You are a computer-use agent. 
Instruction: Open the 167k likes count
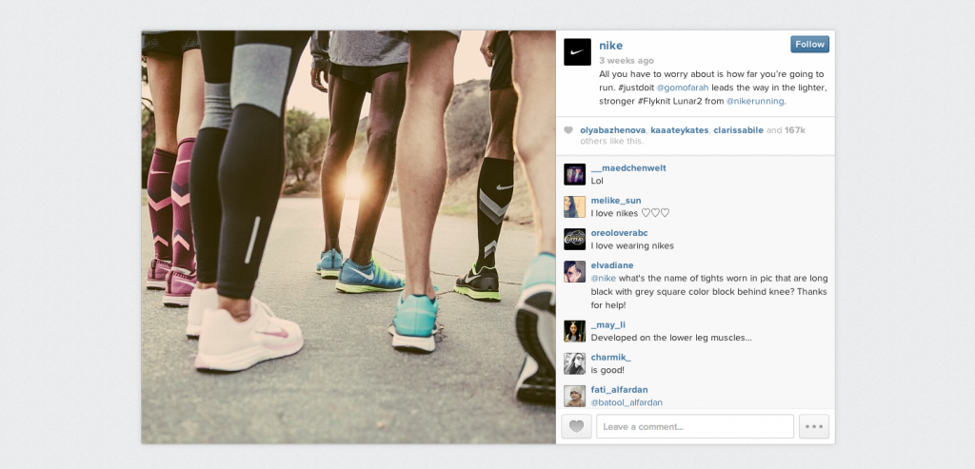tap(795, 130)
